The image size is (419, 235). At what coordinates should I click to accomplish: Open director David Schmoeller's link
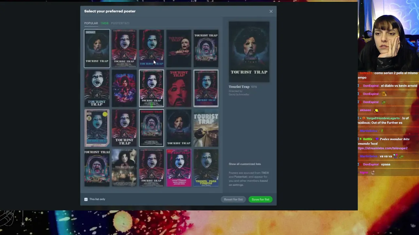pos(239,94)
